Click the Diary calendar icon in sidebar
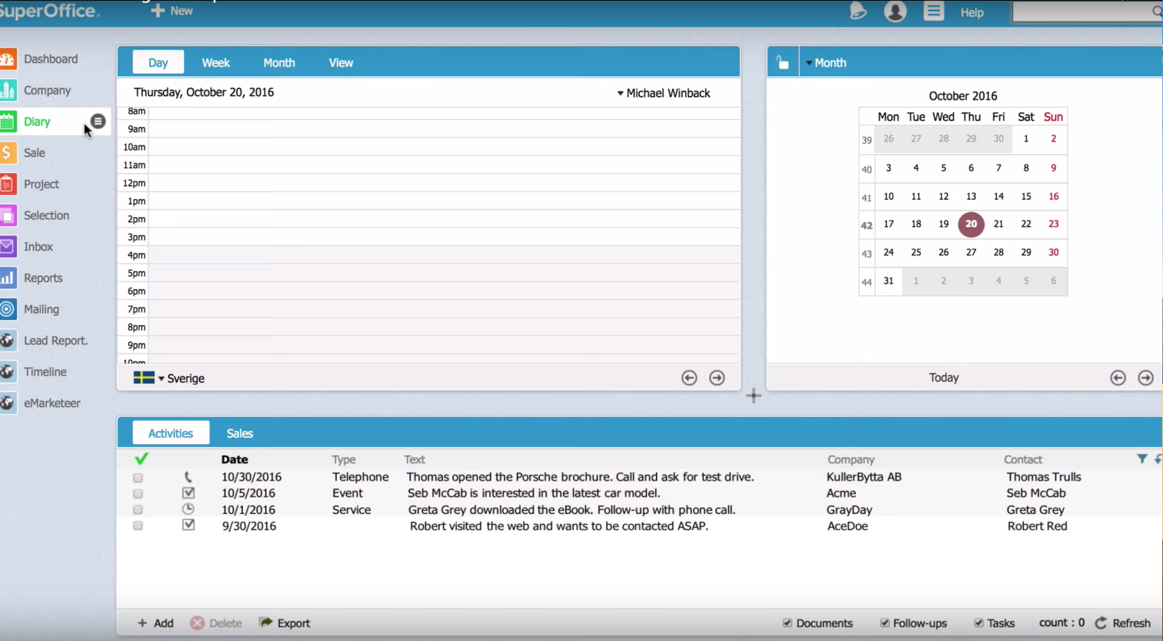This screenshot has width=1163, height=641. click(x=8, y=122)
